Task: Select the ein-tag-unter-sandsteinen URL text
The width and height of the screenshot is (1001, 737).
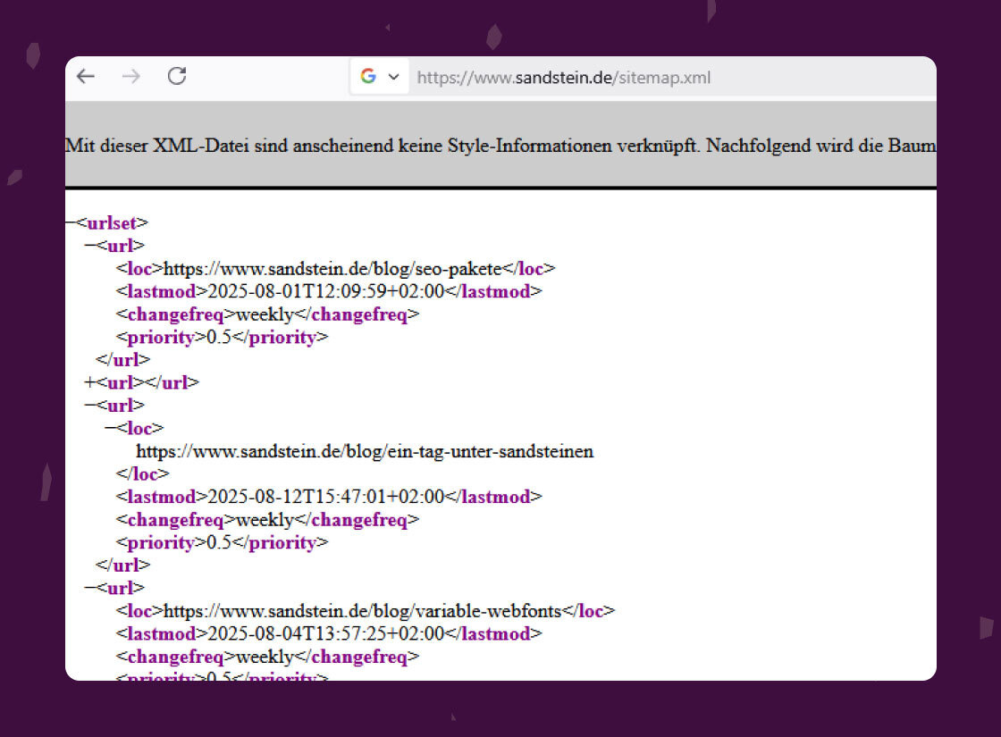Action: point(365,451)
